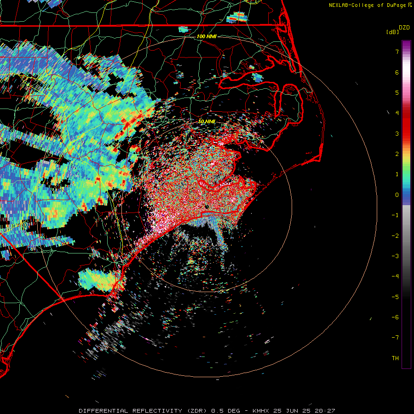Click the DZD product label above color bar
Viewport: 414px width, 414px height.
tap(404, 28)
